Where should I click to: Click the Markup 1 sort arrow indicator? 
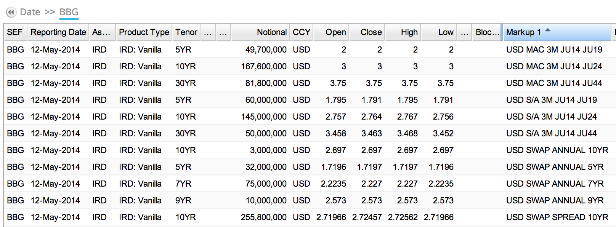click(548, 30)
